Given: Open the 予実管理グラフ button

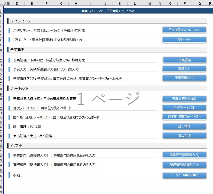Looking at the screenshot, I should pos(184,78).
